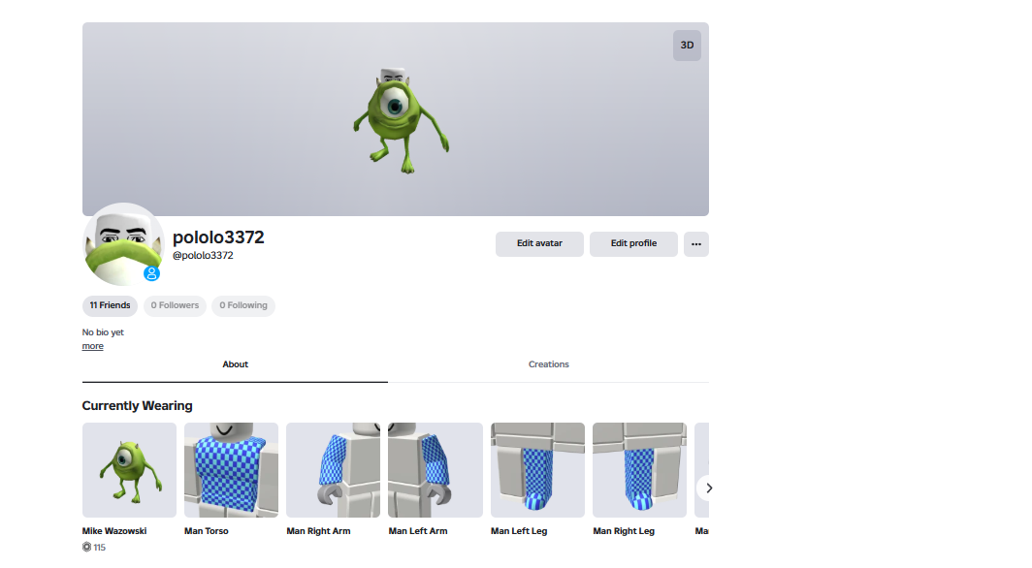
Task: Click the Man Right Arm item name
Action: 318,531
